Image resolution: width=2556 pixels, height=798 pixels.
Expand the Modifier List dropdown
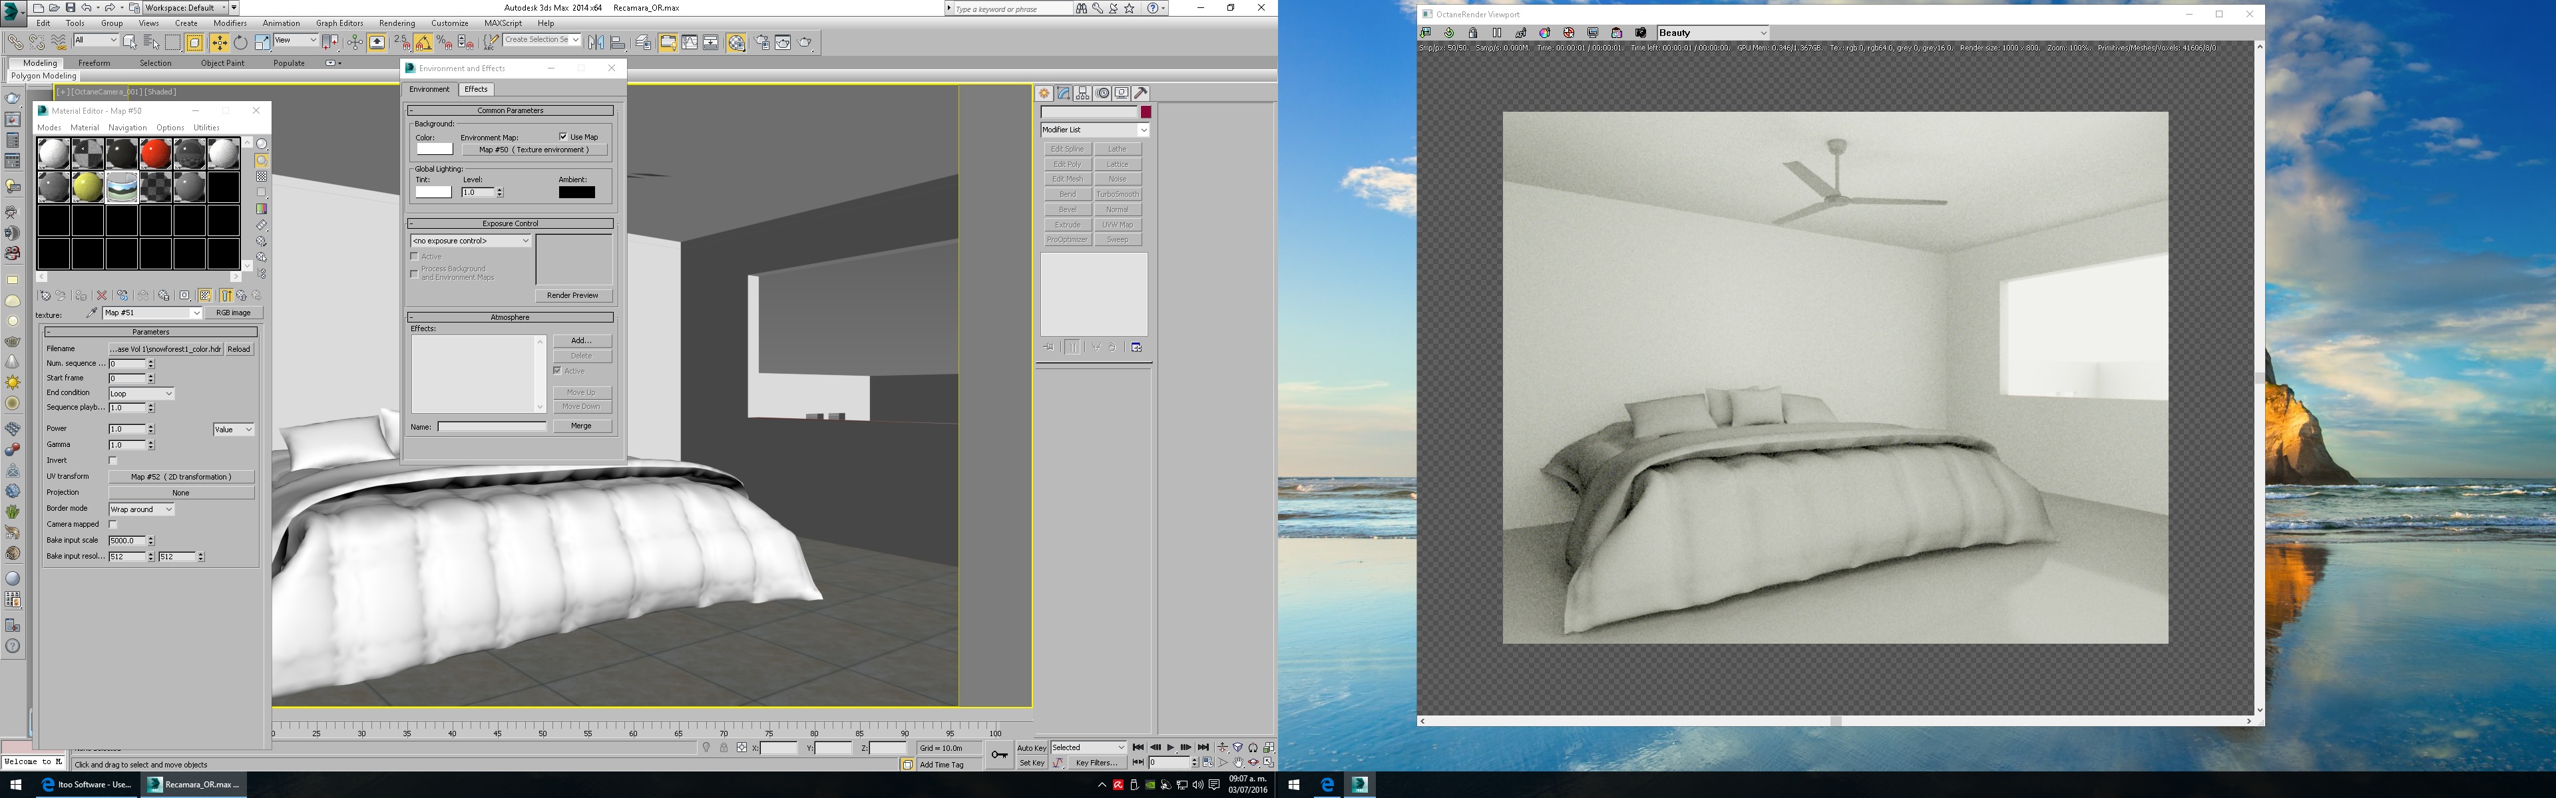coord(1143,130)
